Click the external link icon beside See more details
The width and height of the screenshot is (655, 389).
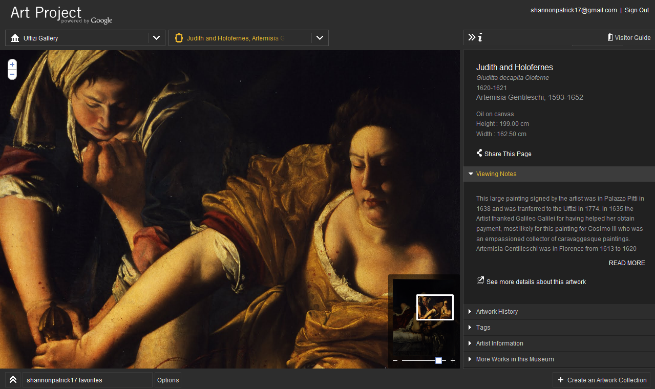pyautogui.click(x=480, y=280)
